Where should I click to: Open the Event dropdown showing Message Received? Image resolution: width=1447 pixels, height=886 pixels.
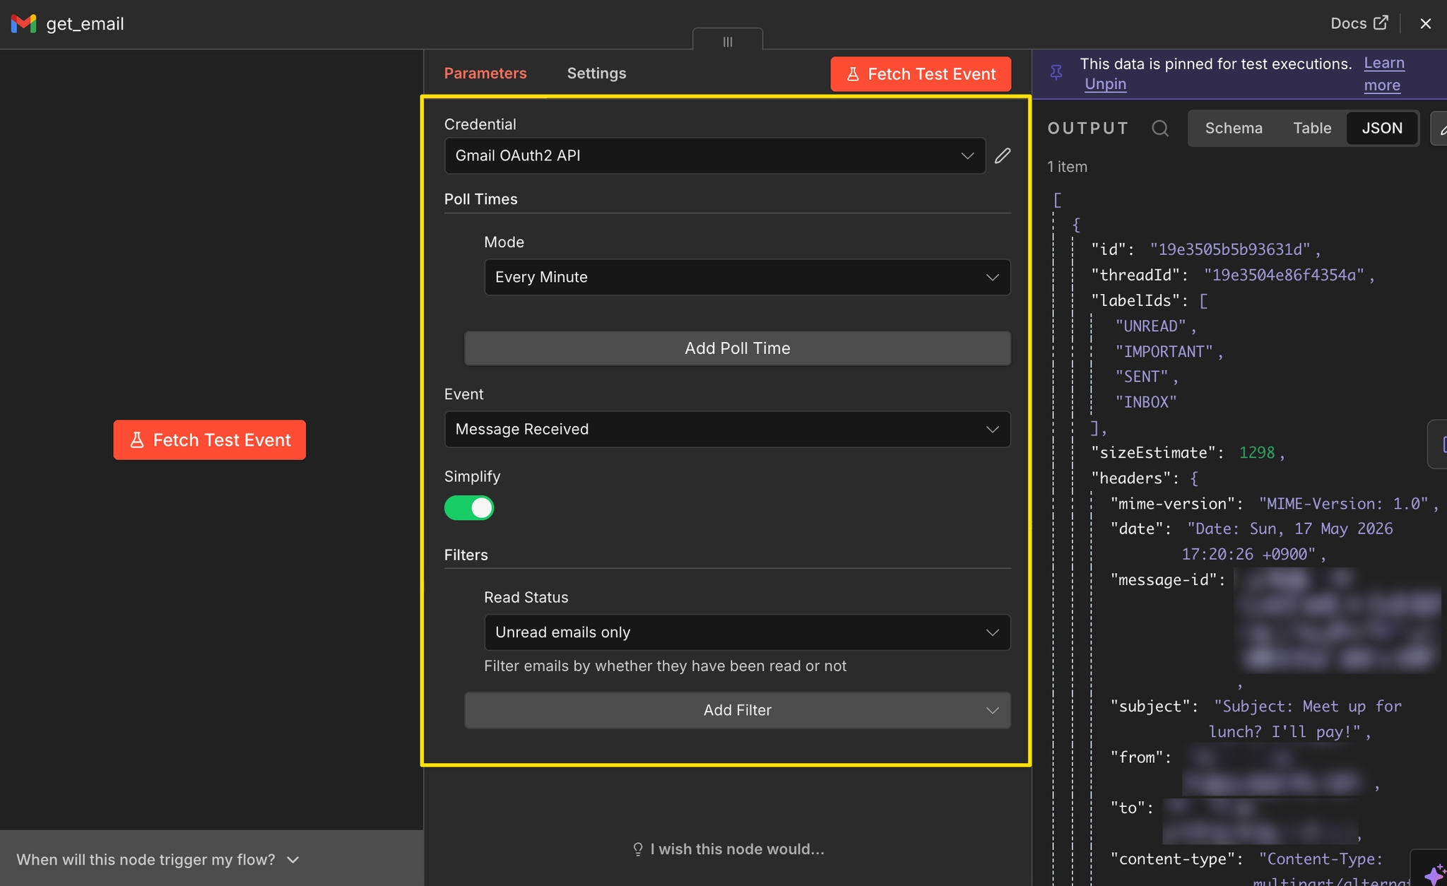tap(727, 429)
